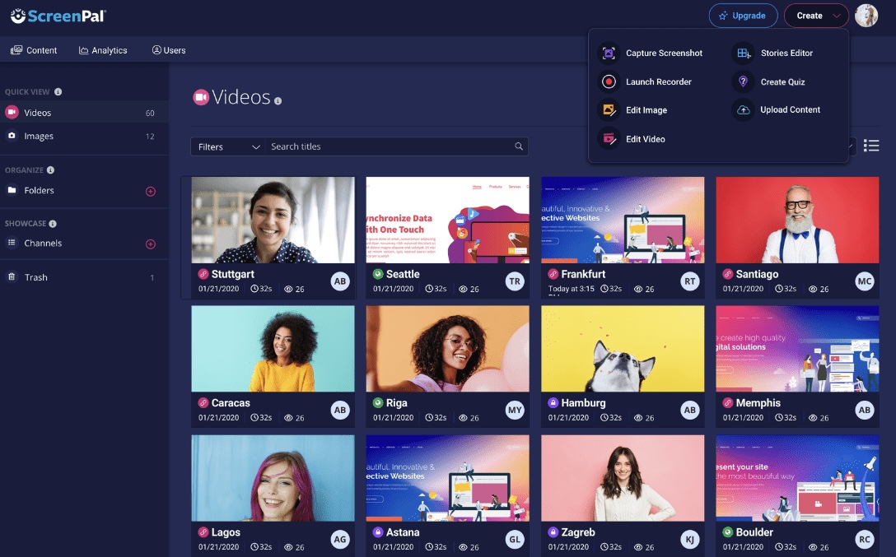This screenshot has width=896, height=557.
Task: Expand the Create dropdown arrow
Action: click(x=838, y=16)
